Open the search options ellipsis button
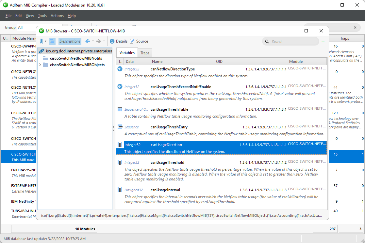The width and height of the screenshot is (365, 243). (x=323, y=42)
